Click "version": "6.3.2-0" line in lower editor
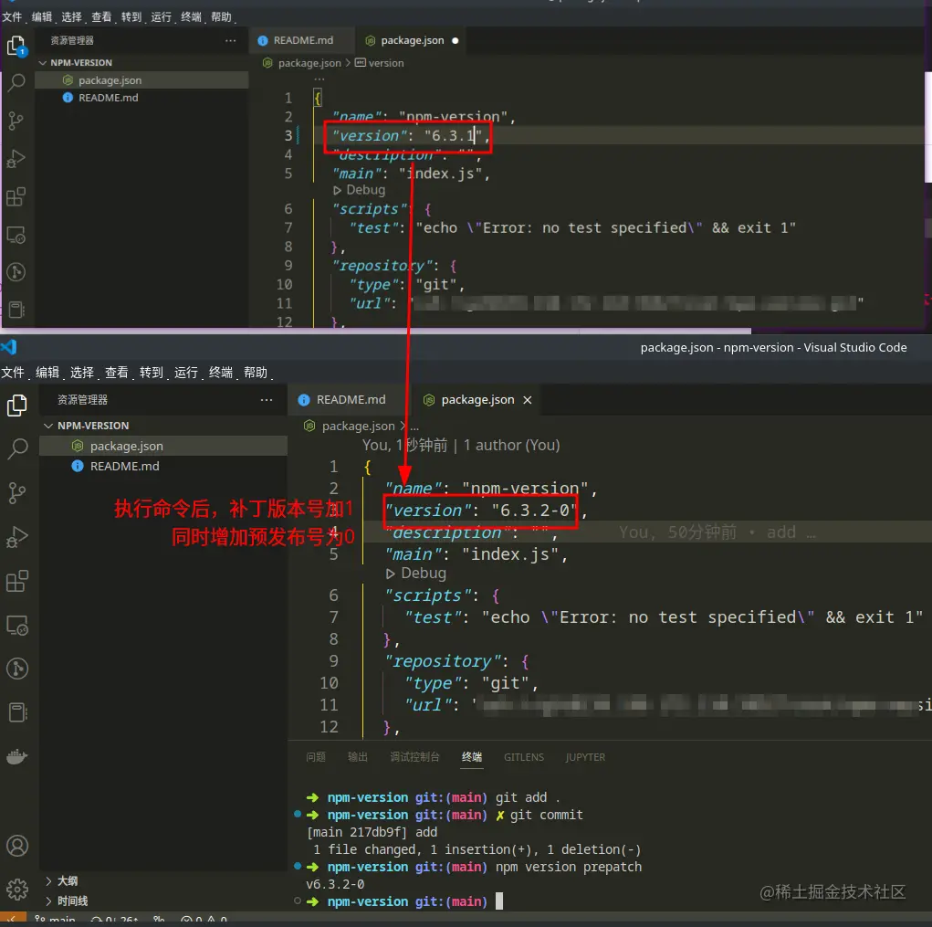This screenshot has height=927, width=932. coord(486,511)
